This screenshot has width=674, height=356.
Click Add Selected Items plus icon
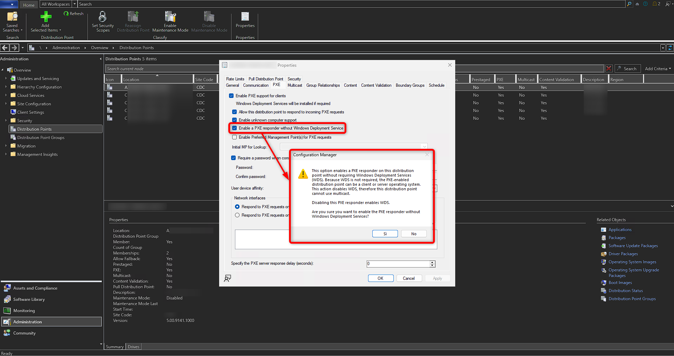tap(46, 17)
